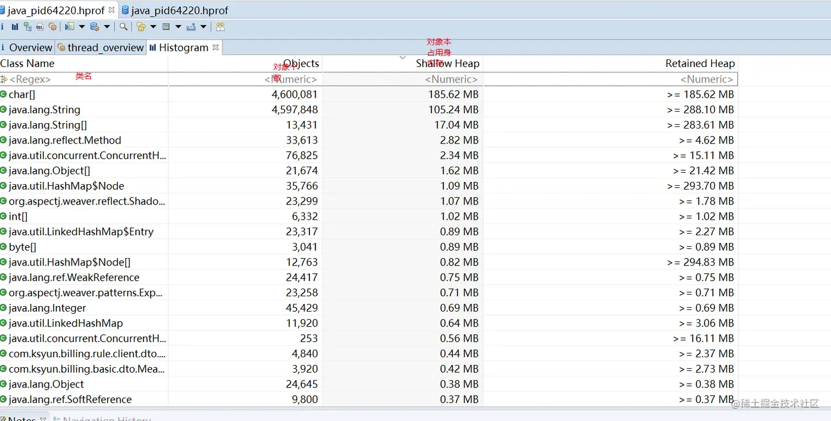Screen dimensions: 831x421
Task: Expand the Group Result By dropdown arrow
Action: (x=153, y=26)
